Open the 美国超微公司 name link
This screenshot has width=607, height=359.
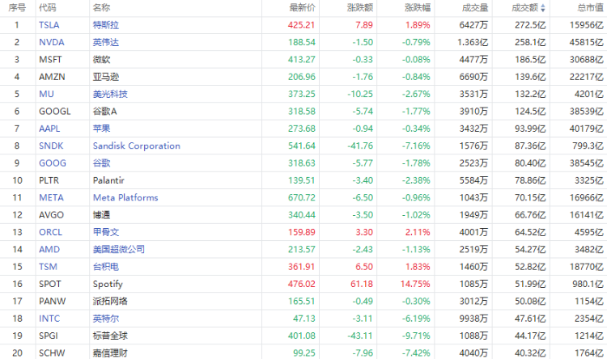point(119,250)
